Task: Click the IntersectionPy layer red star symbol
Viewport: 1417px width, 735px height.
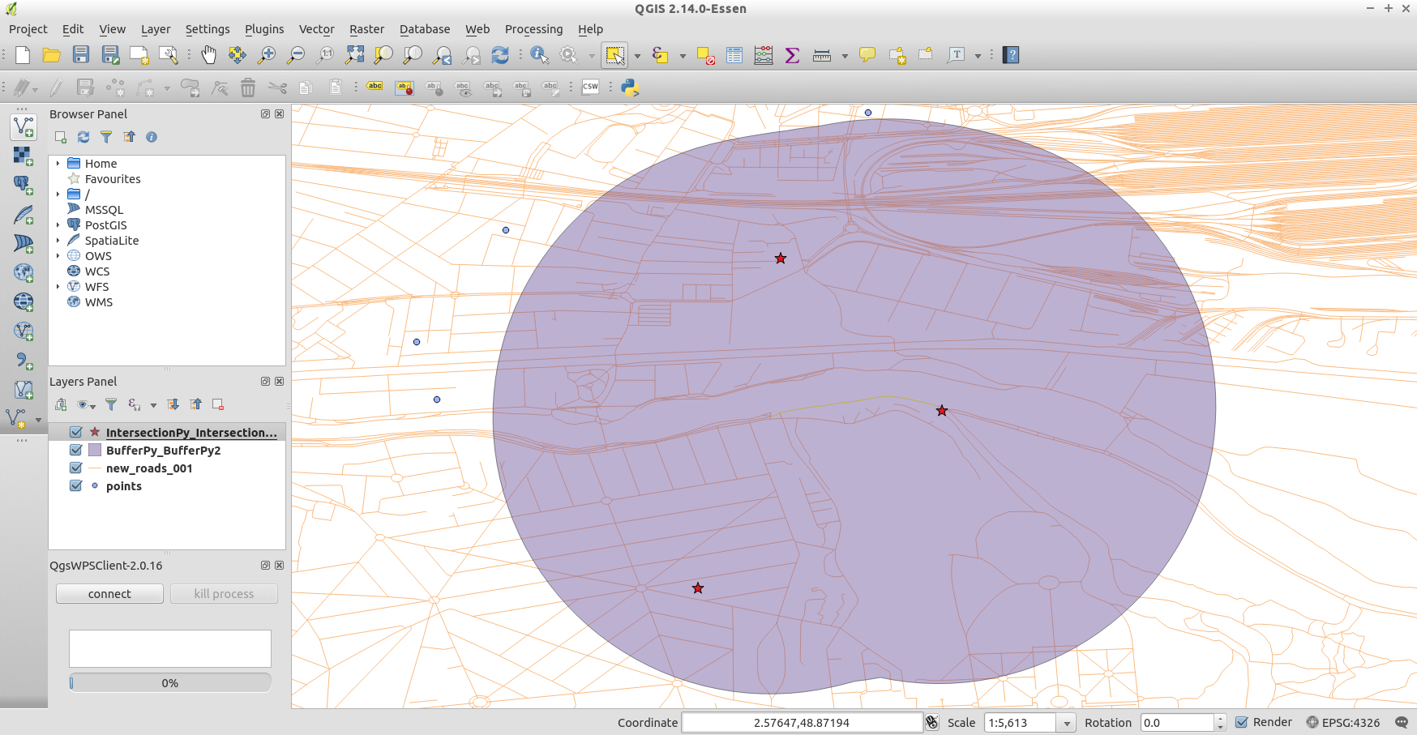Action: tap(95, 433)
